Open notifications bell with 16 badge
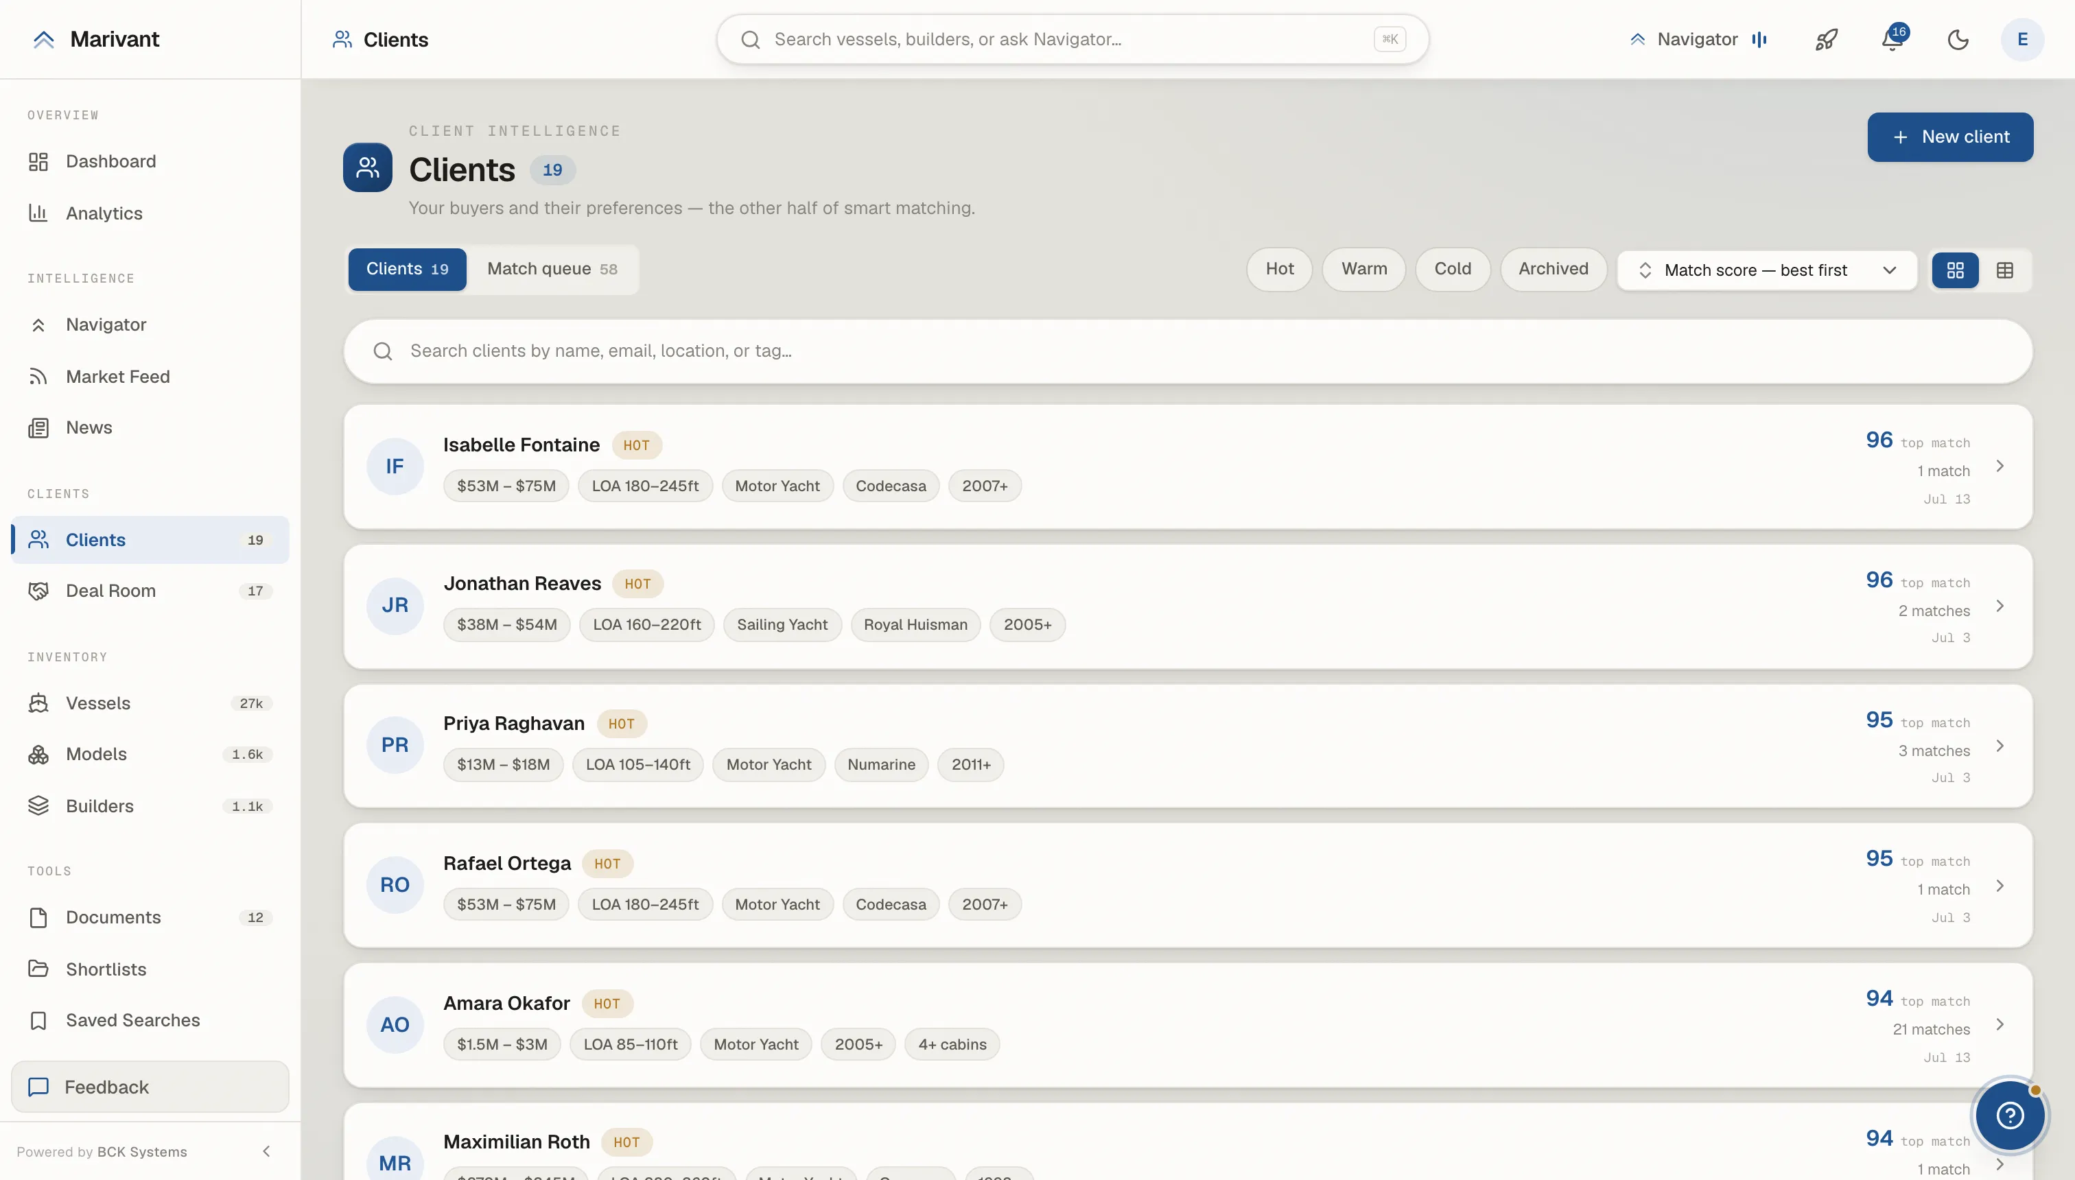 click(1892, 39)
